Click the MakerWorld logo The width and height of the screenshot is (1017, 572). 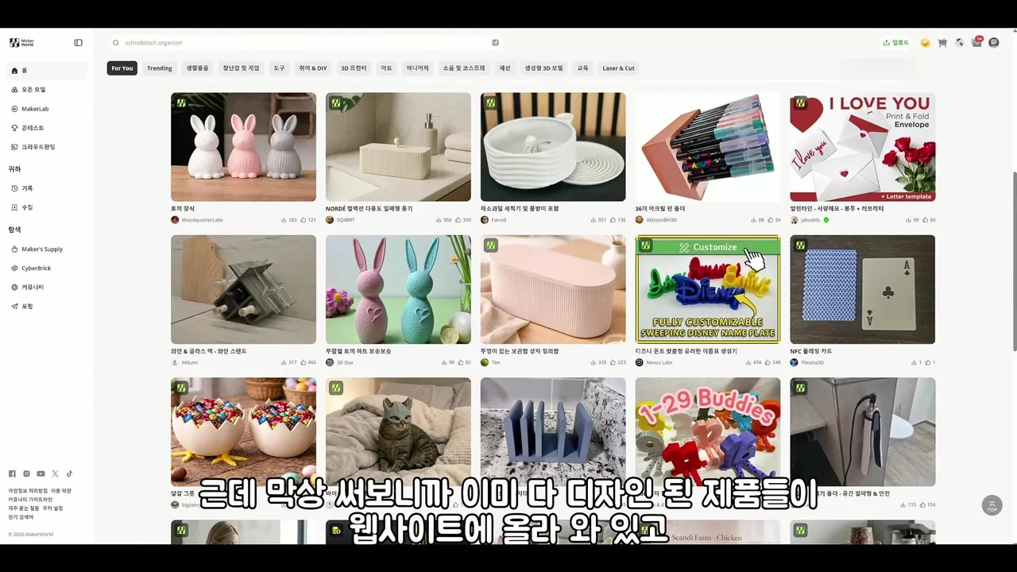[x=22, y=43]
